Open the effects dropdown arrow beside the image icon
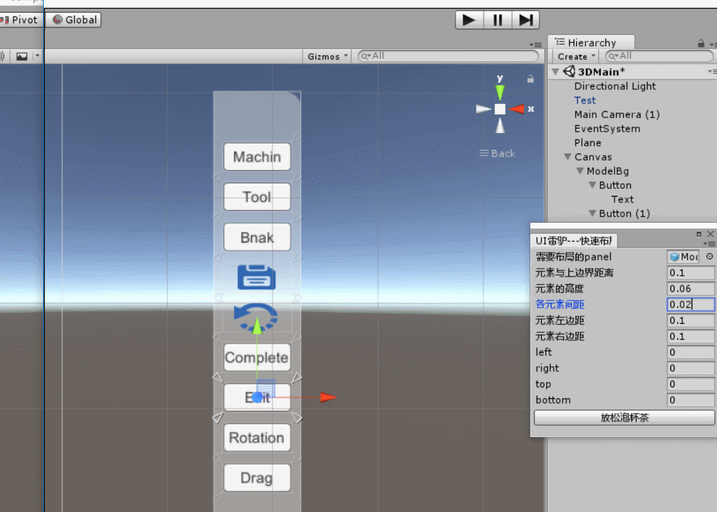The width and height of the screenshot is (717, 512). (37, 57)
